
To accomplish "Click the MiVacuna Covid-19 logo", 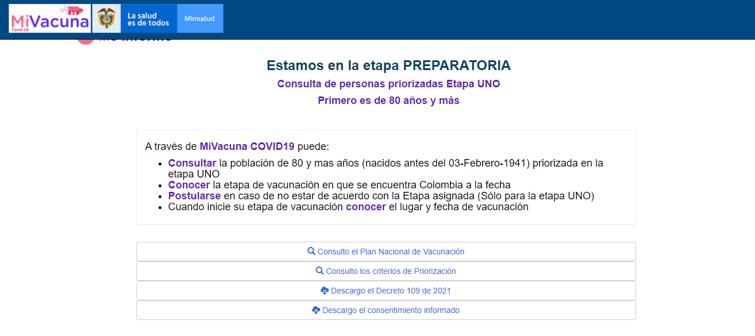I will pos(50,19).
